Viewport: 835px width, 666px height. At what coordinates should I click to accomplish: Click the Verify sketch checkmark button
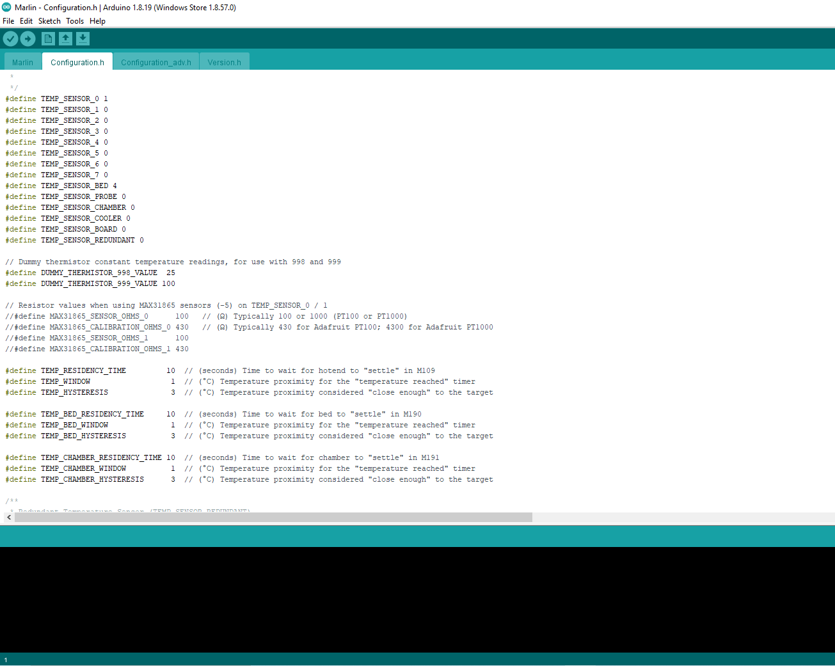pos(10,39)
